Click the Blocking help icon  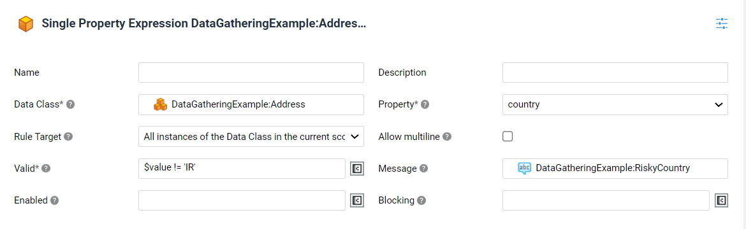[x=421, y=200]
